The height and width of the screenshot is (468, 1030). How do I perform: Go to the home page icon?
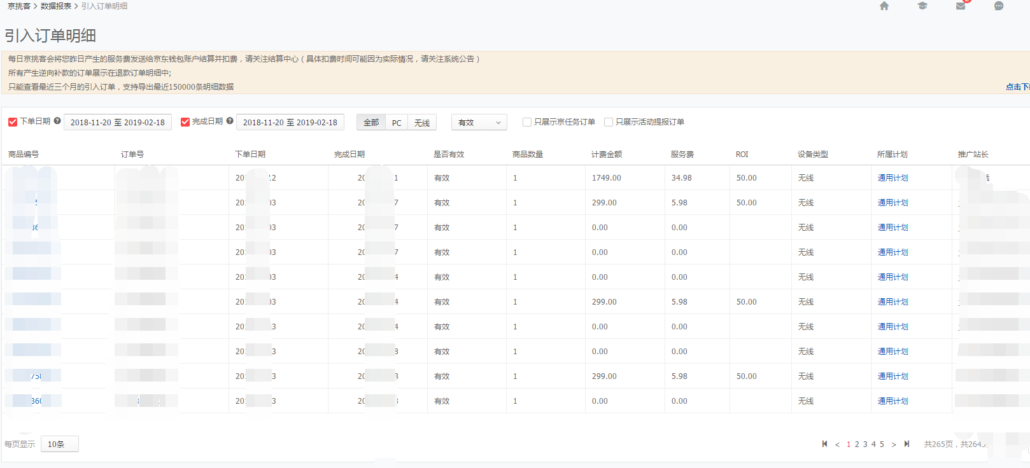pyautogui.click(x=884, y=6)
